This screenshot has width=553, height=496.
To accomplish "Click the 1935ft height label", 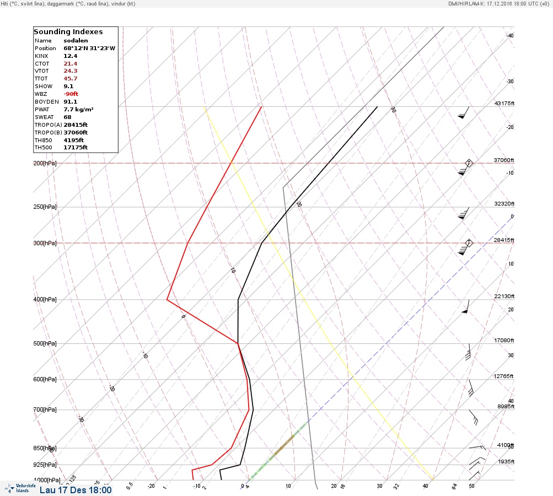I will (507, 461).
